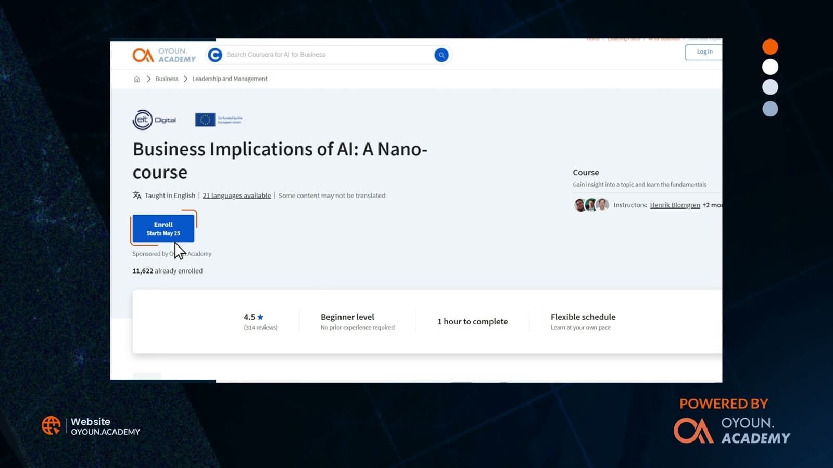Click the Coursera C logo icon
Viewport: 833px width, 468px height.
pyautogui.click(x=215, y=55)
